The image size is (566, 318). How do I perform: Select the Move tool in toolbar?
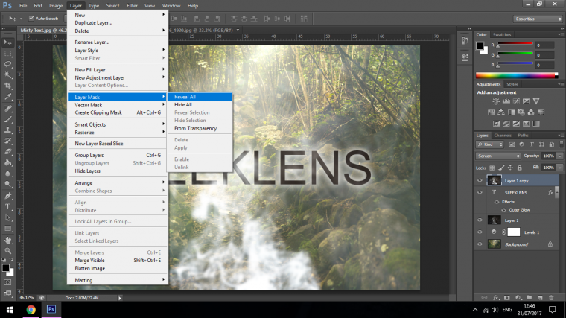point(7,42)
